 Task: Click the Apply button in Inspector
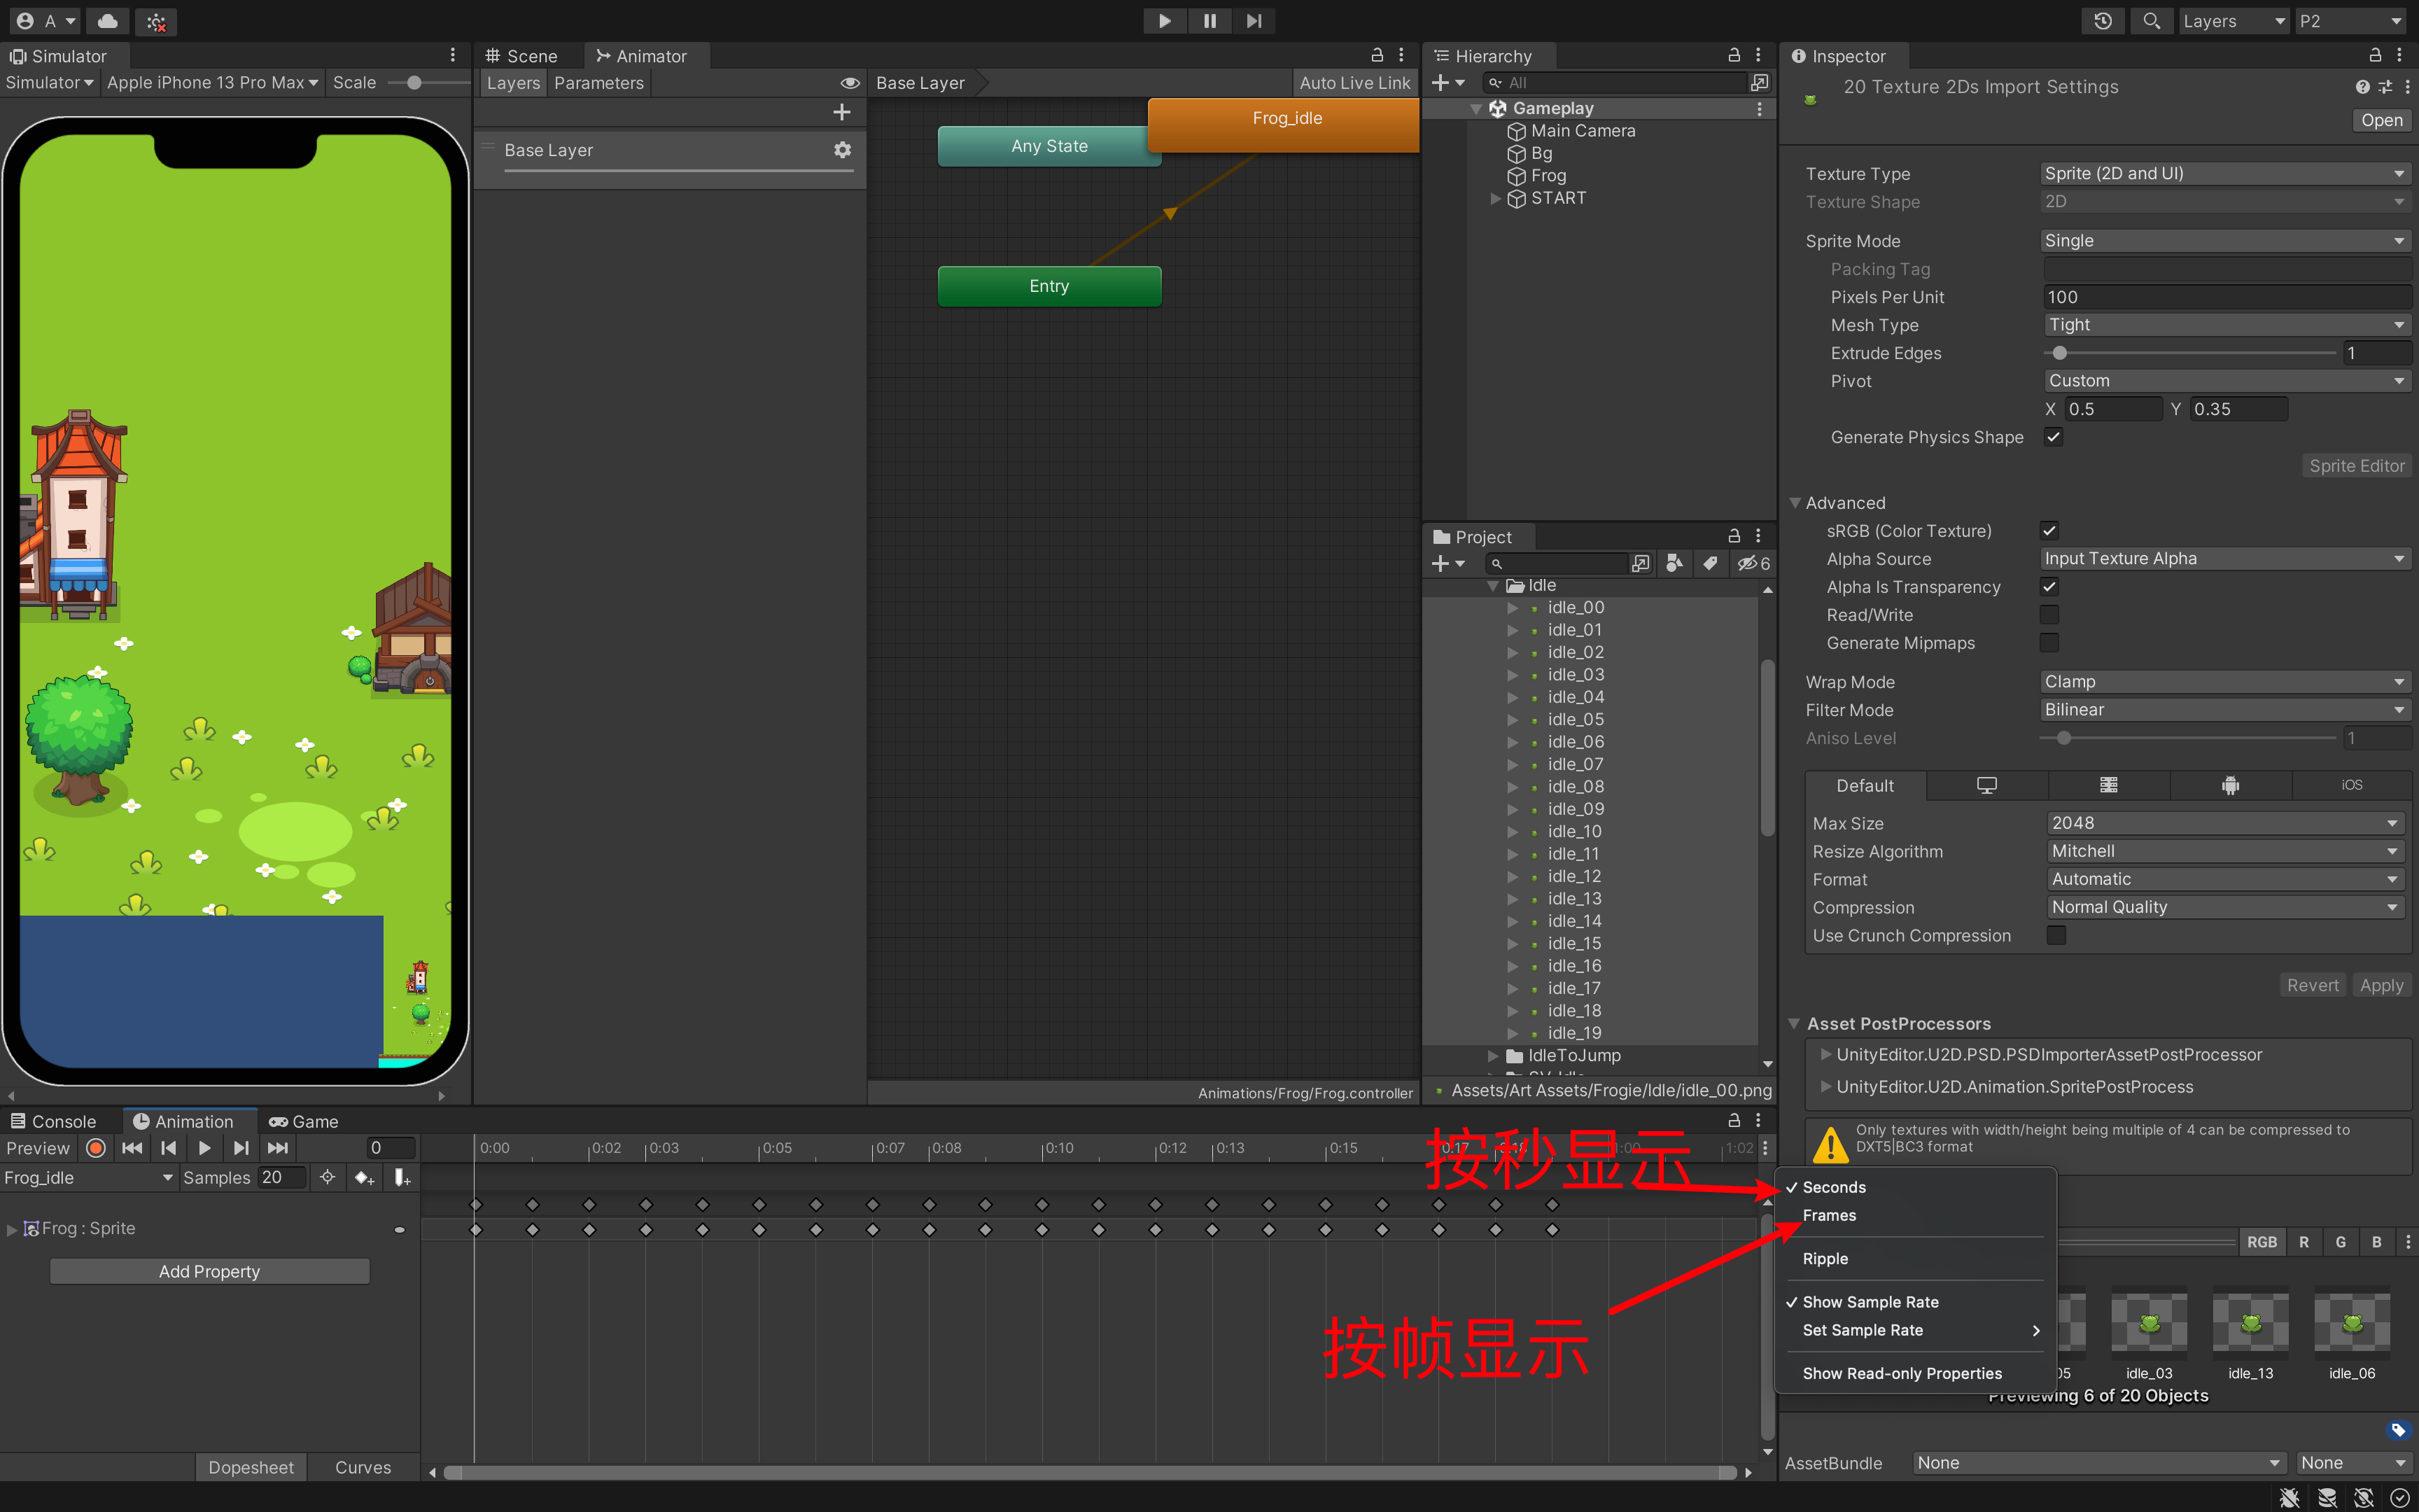tap(2381, 985)
